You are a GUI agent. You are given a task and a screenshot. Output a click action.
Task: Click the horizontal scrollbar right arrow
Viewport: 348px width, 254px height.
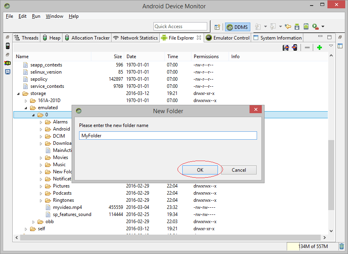pyautogui.click(x=325, y=237)
